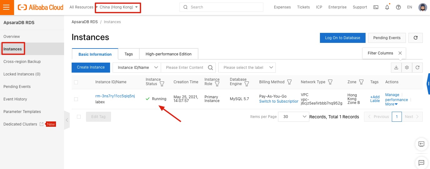Focus the top Search field
The image size is (430, 169).
click(x=221, y=7)
